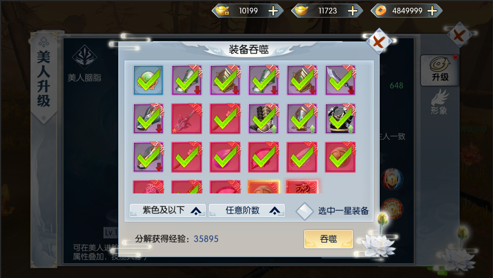Switch to the 升级 tab

click(x=440, y=70)
